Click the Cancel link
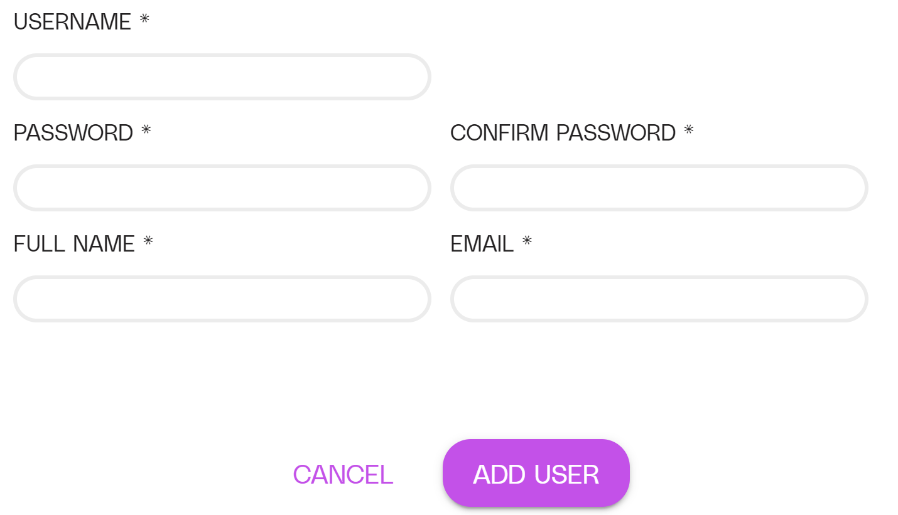 [343, 474]
